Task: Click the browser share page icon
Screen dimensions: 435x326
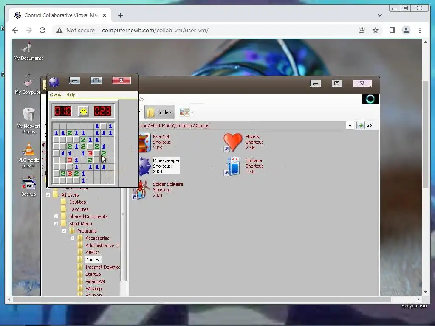Action: coord(362,30)
